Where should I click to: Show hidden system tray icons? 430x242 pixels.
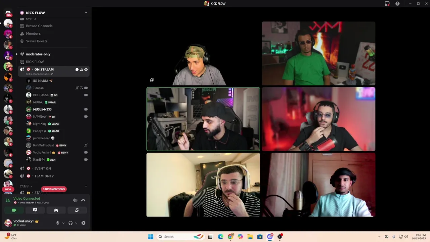[379, 237]
